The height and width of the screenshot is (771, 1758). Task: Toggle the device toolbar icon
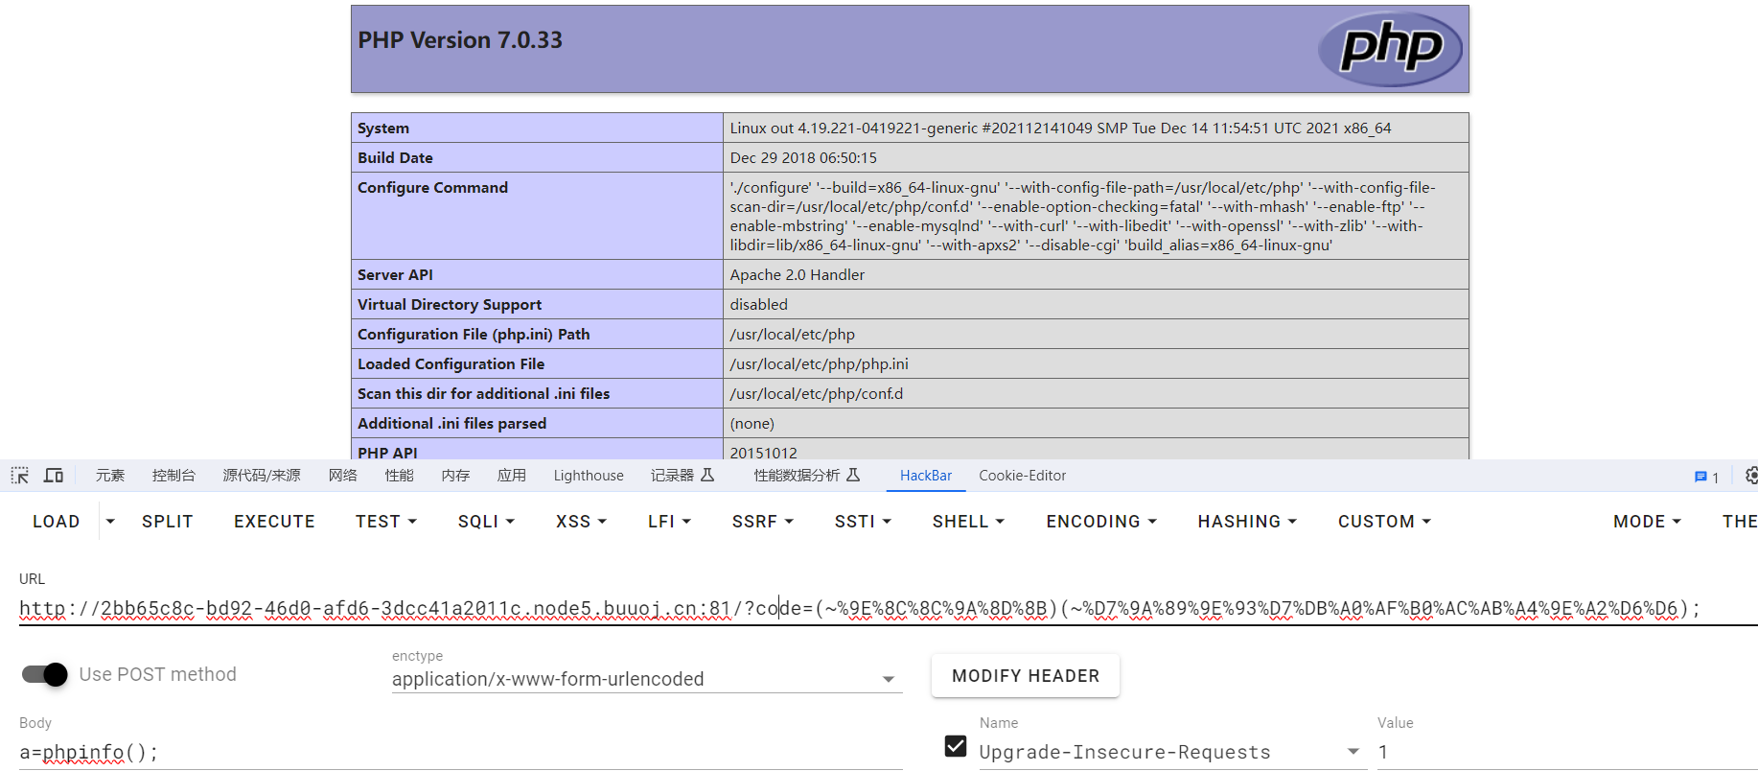click(54, 476)
